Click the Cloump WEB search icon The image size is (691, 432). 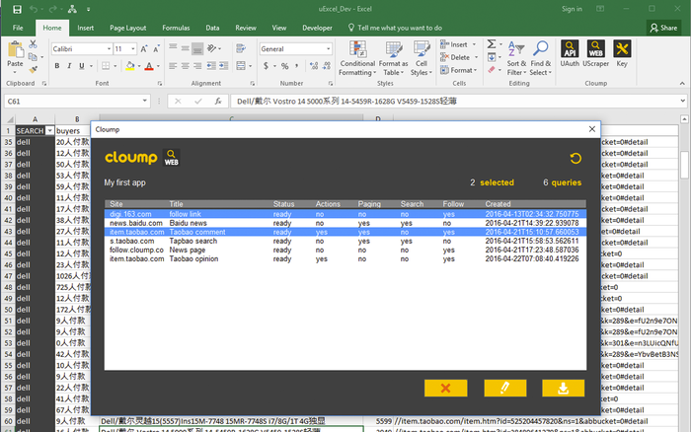pos(172,157)
